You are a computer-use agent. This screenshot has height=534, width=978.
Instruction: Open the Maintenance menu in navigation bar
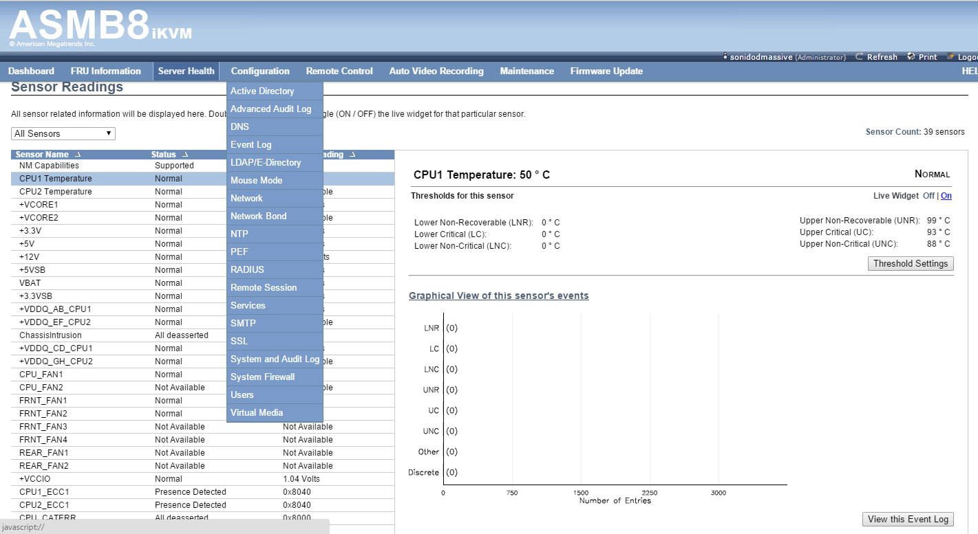(527, 71)
